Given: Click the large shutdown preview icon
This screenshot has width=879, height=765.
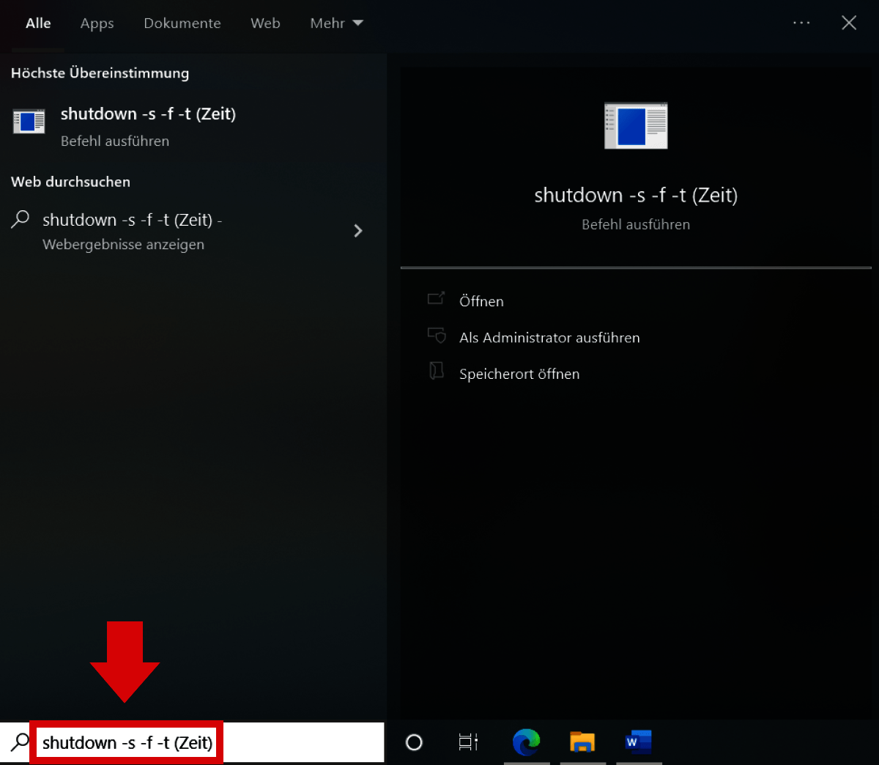Looking at the screenshot, I should [x=635, y=126].
